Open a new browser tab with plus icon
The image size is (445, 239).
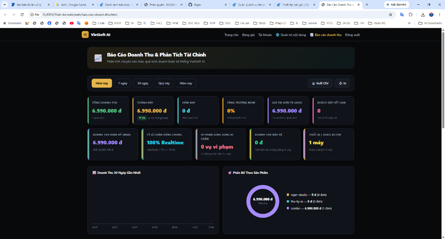[367, 4]
